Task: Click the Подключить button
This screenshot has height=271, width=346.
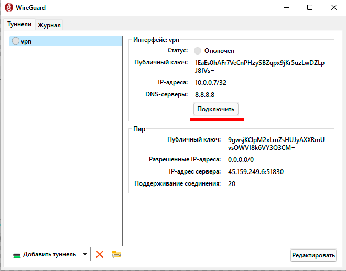Action: pos(216,109)
